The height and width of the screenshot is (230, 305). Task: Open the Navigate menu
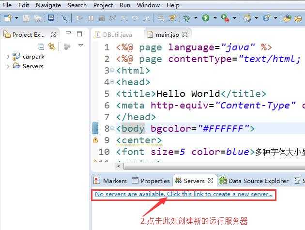click(x=48, y=5)
